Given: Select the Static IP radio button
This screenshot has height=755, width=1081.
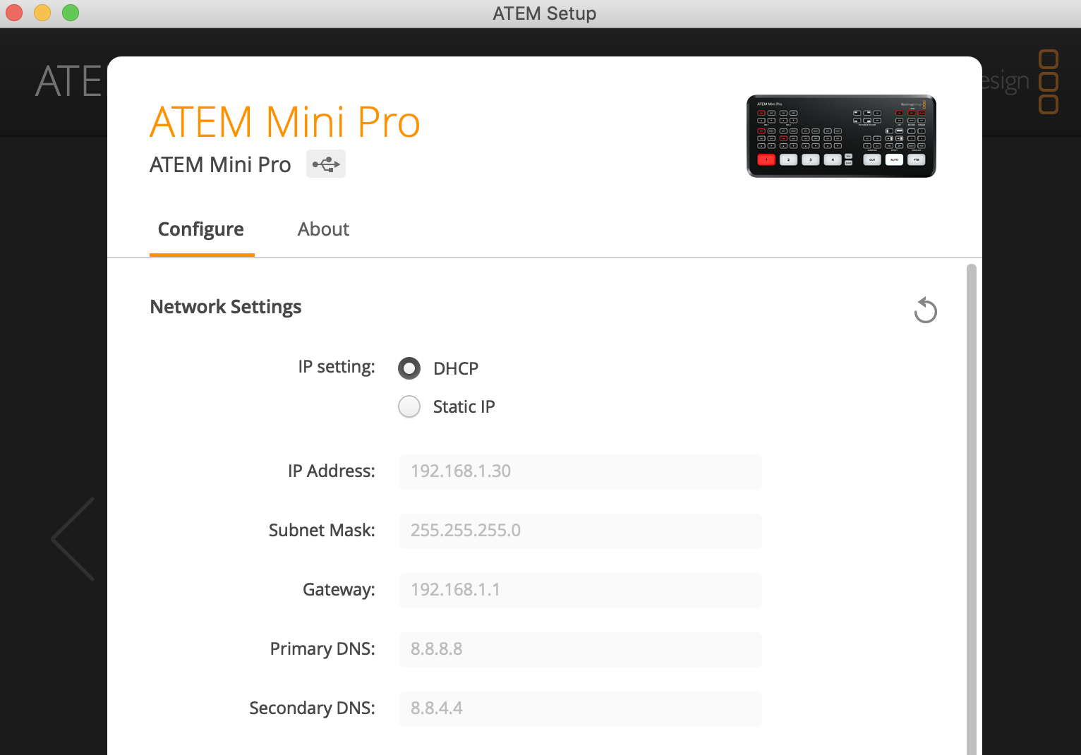Looking at the screenshot, I should click(x=409, y=406).
